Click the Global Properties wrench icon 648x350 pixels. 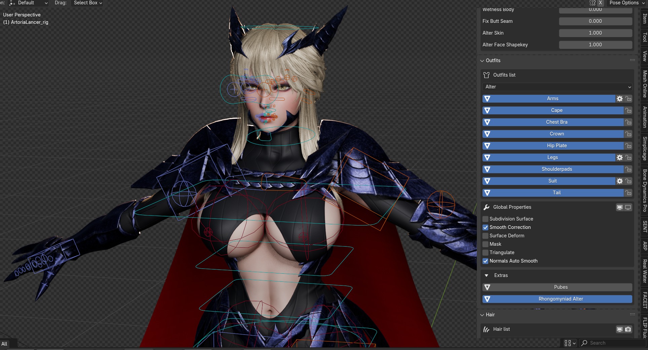(486, 207)
